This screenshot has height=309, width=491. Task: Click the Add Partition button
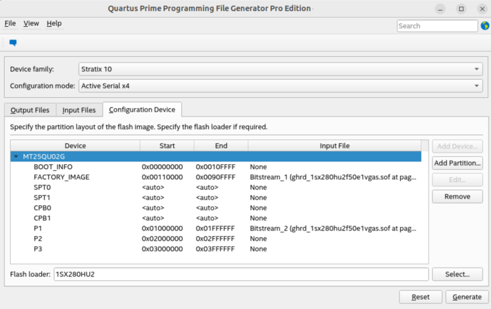pos(457,163)
